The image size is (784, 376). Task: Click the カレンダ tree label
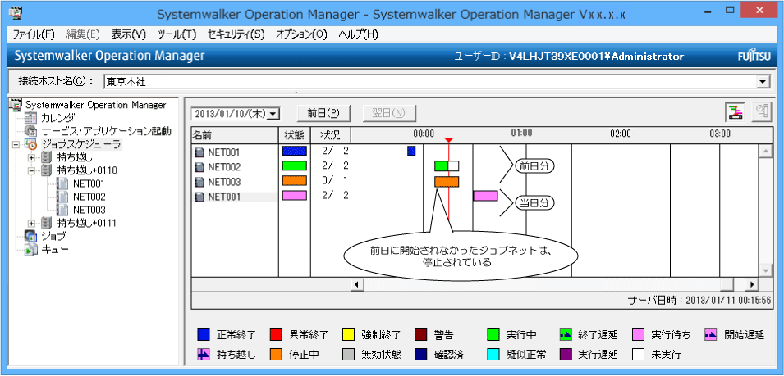point(58,118)
